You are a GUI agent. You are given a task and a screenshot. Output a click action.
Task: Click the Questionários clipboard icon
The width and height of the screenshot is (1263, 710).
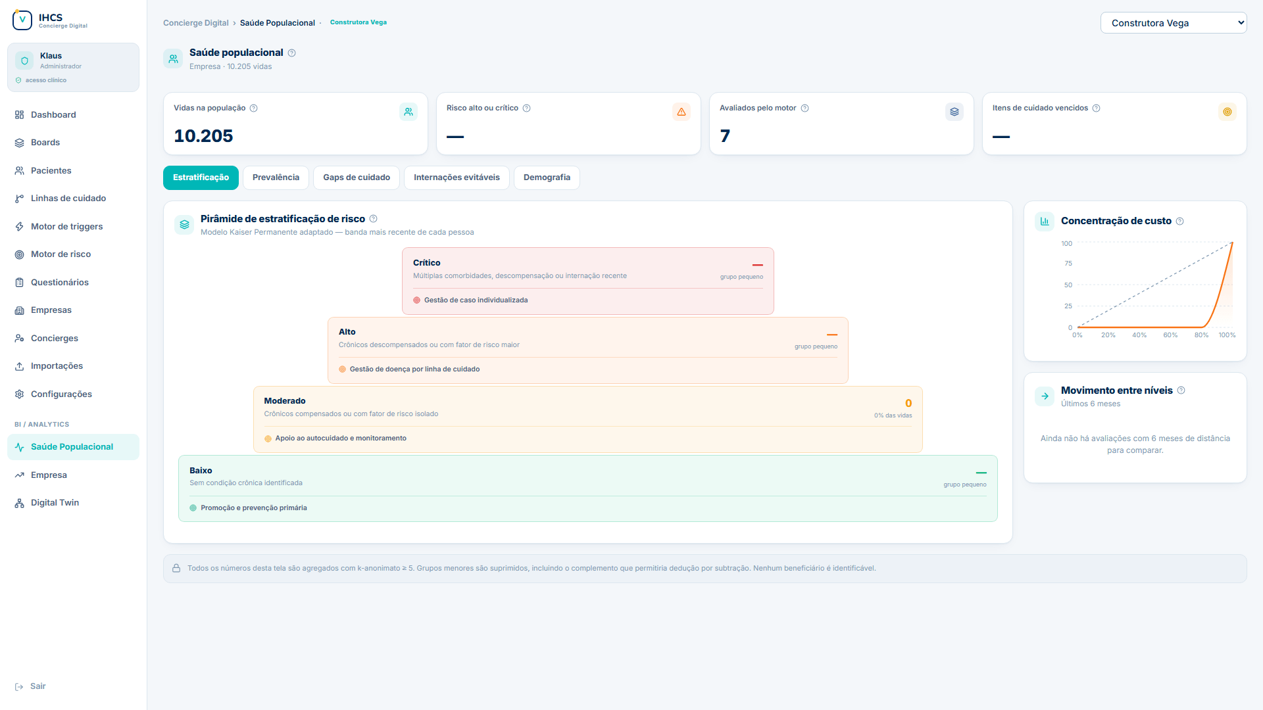point(19,282)
